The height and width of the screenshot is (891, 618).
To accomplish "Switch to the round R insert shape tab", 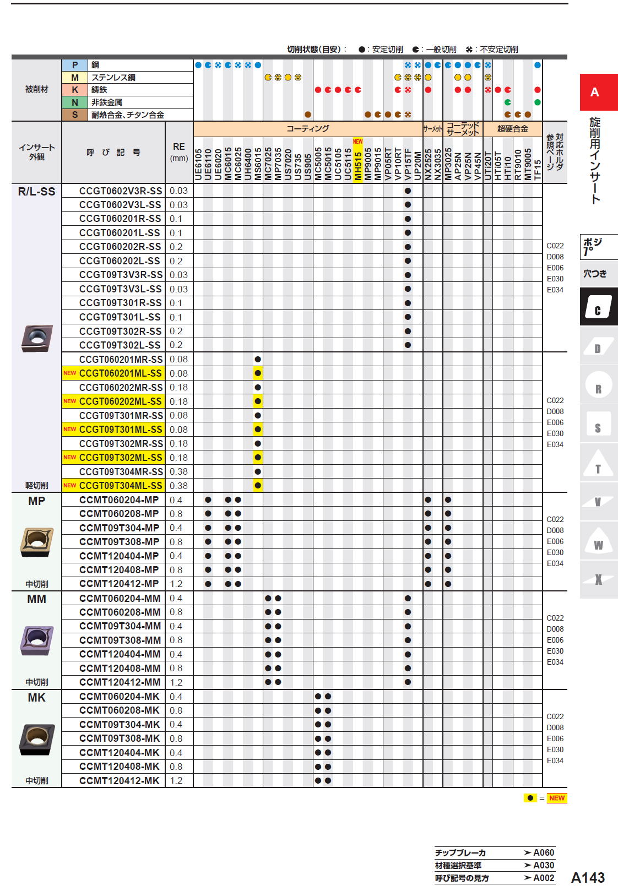I will 598,385.
